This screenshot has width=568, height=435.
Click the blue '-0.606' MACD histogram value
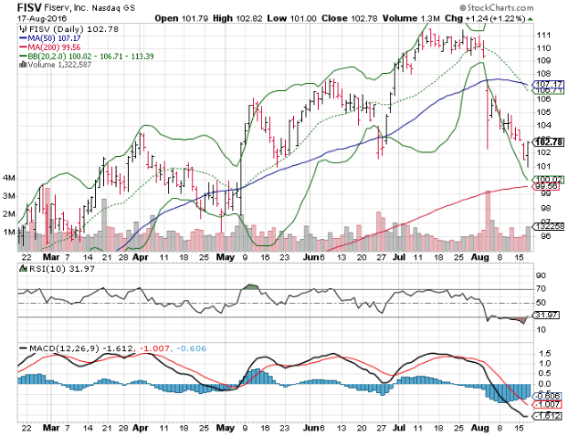pos(192,348)
